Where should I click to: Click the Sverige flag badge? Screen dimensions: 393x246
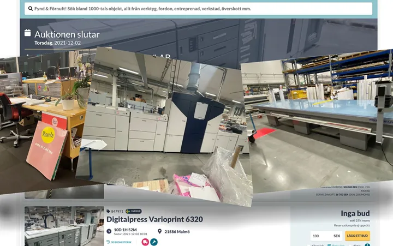tap(133, 211)
